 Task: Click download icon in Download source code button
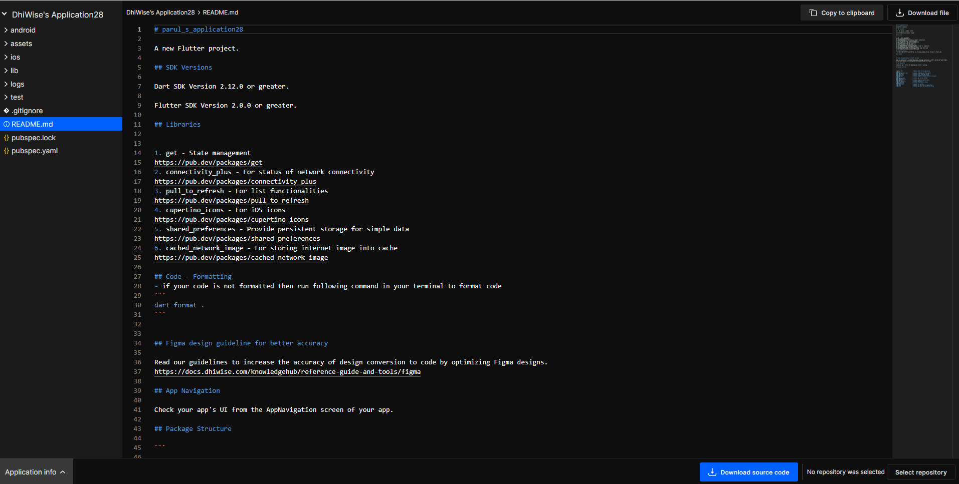tap(712, 472)
